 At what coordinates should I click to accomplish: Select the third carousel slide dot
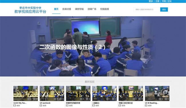pyautogui.click(x=87, y=72)
